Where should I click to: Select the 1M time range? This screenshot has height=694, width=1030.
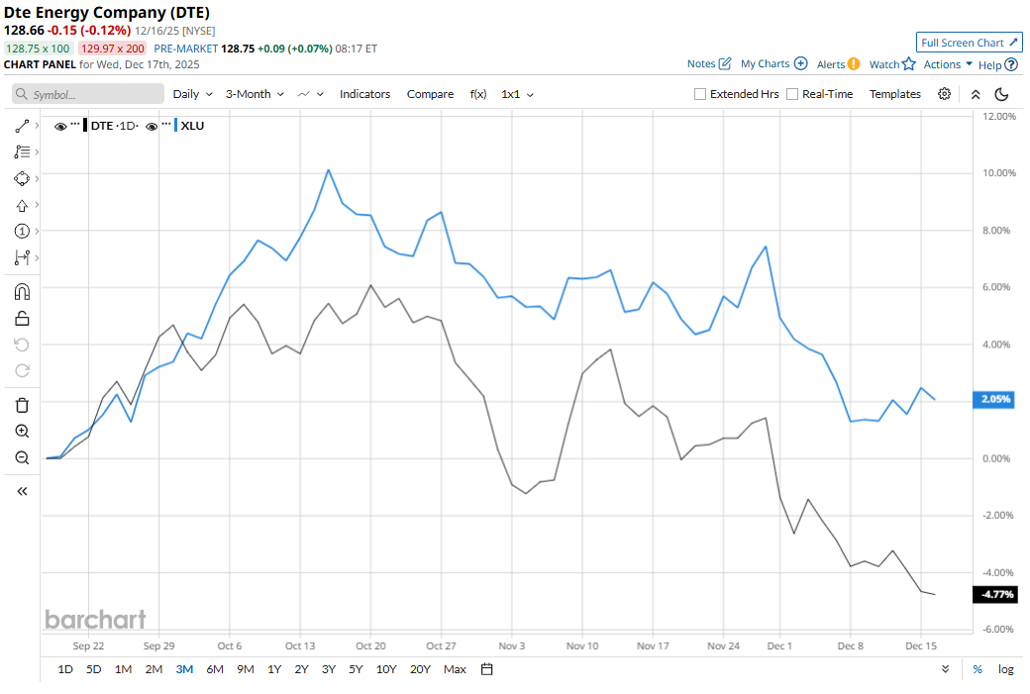(x=123, y=669)
